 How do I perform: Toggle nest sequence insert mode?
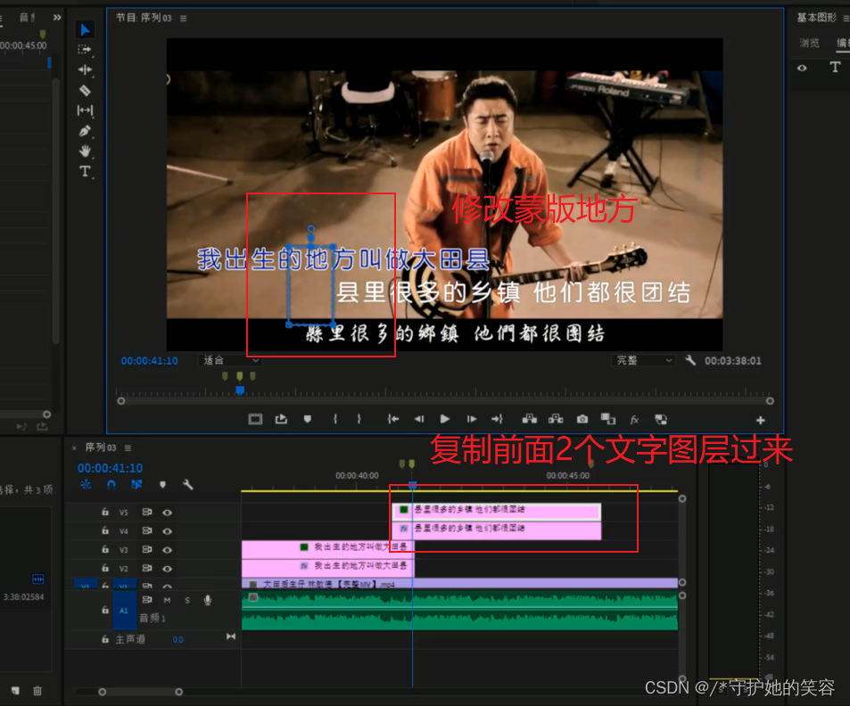(x=86, y=485)
